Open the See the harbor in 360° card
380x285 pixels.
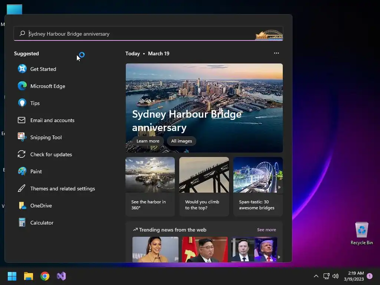[150, 186]
